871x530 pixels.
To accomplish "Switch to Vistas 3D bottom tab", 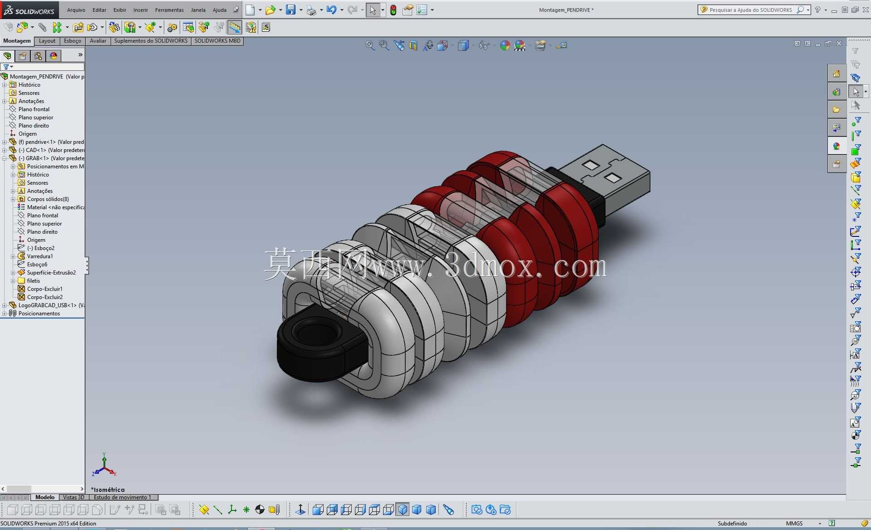I will click(74, 497).
